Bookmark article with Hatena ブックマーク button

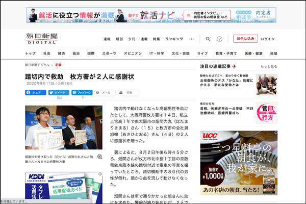click(82, 93)
